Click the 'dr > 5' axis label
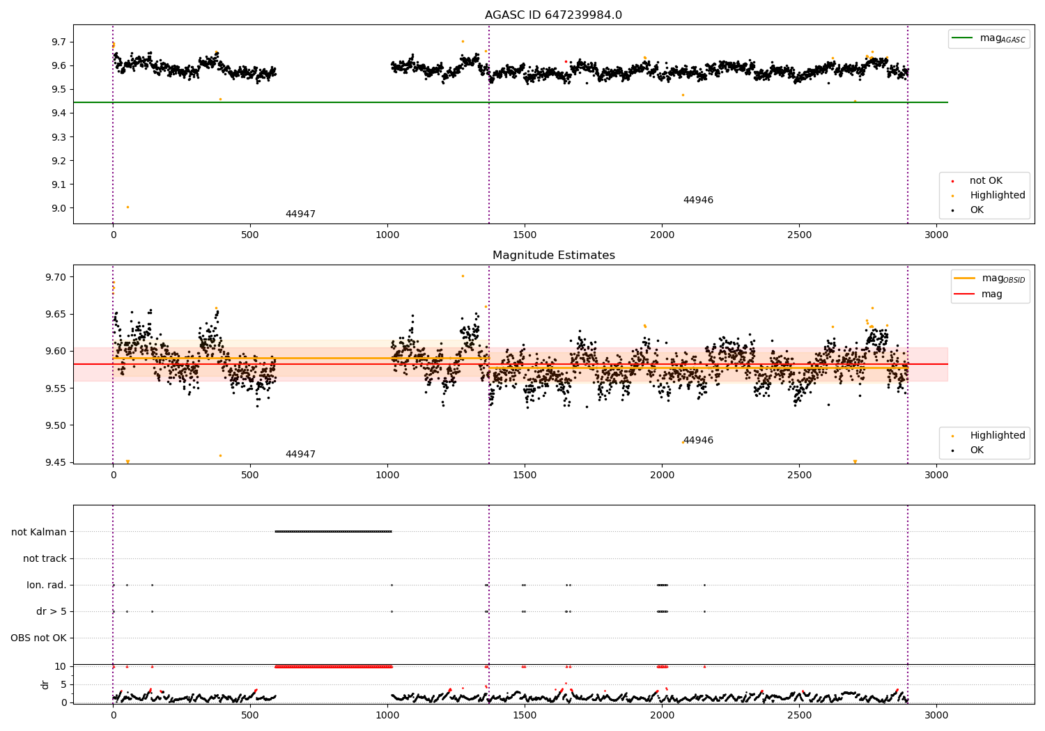The image size is (1045, 731). 52,611
